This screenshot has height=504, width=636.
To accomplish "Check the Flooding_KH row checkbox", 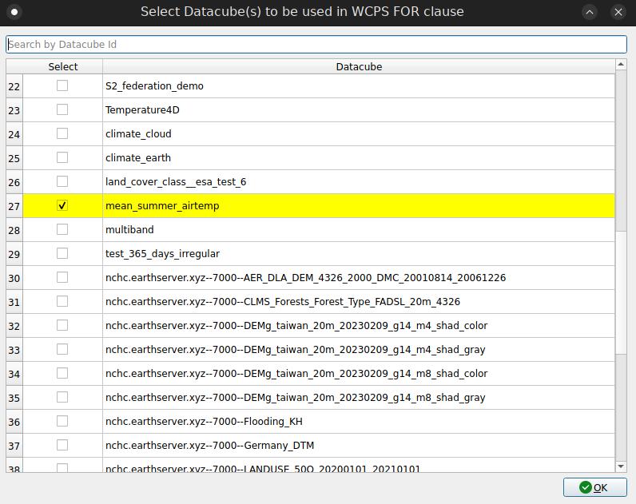I will tap(62, 421).
